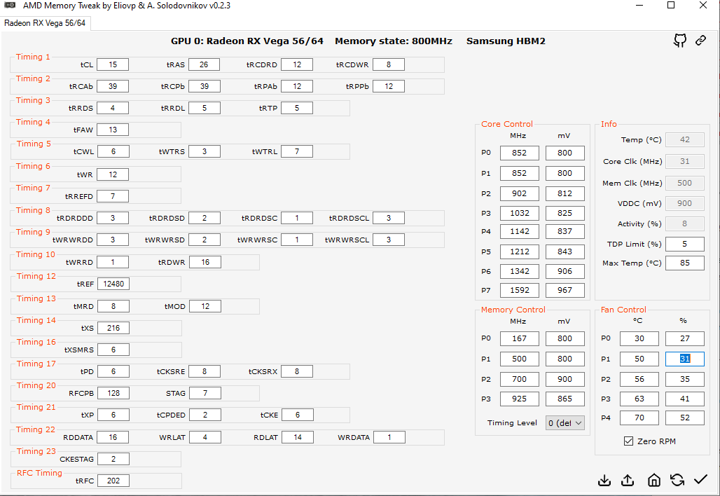Click the tFAW input field
Screen dimensions: 720x496
click(x=113, y=130)
